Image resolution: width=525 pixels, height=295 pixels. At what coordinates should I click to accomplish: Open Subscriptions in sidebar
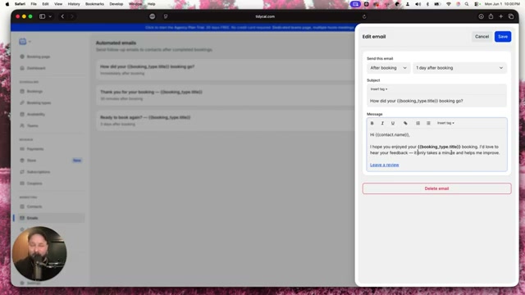51,172
